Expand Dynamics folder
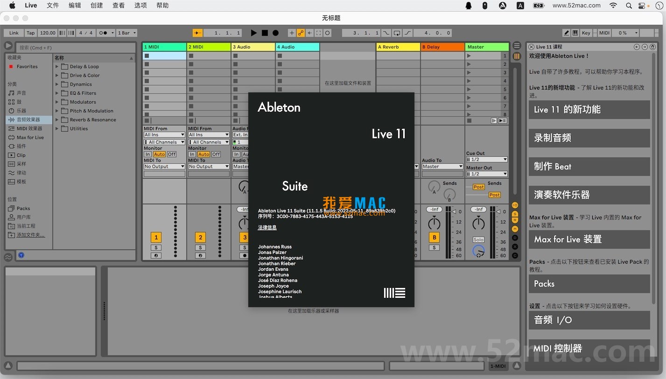Screen dimensions: 666x379 coord(57,84)
